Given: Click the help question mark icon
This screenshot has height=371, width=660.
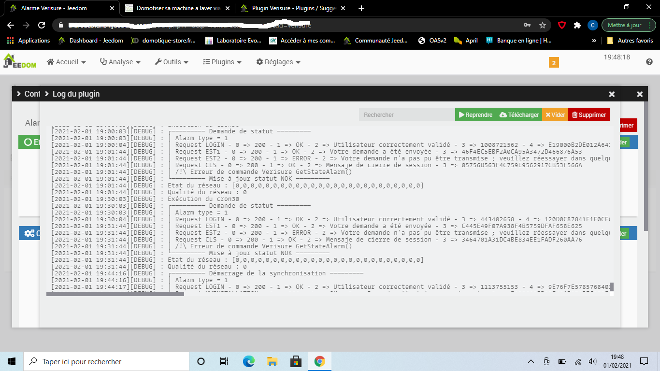Looking at the screenshot, I should pyautogui.click(x=649, y=62).
